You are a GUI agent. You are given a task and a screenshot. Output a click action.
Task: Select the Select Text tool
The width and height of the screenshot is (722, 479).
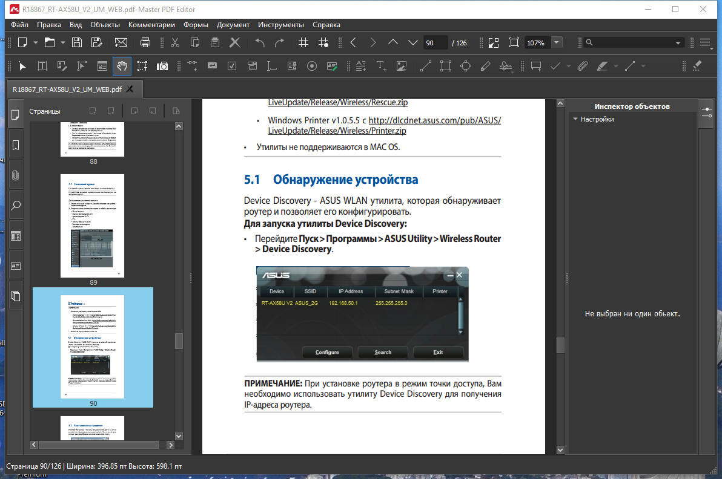[142, 66]
